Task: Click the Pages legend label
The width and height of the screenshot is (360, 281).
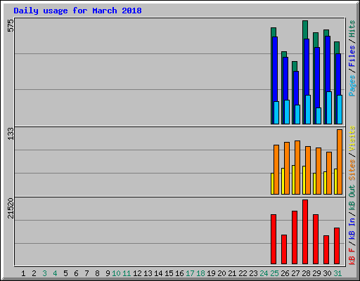Action: click(x=352, y=86)
